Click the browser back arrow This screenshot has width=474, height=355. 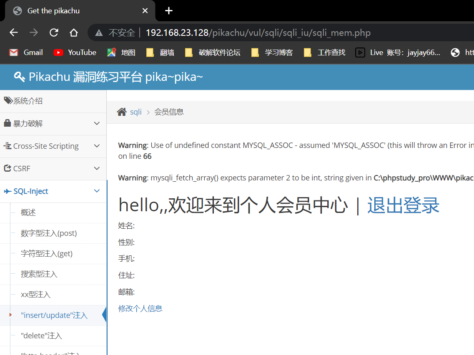[14, 32]
